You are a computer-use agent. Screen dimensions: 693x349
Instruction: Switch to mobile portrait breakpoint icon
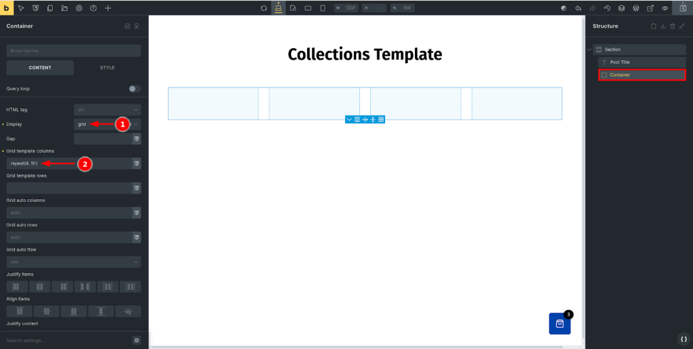(x=323, y=8)
